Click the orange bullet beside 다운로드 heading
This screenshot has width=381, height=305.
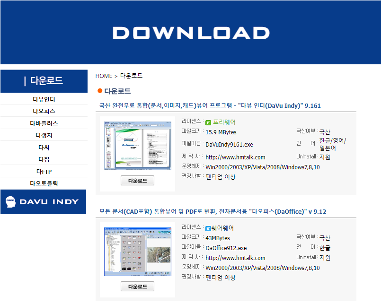100,91
